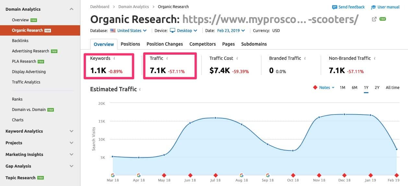Click the info icon beside Estimated Traffic
Image resolution: width=408 pixels, height=186 pixels.
(x=140, y=89)
